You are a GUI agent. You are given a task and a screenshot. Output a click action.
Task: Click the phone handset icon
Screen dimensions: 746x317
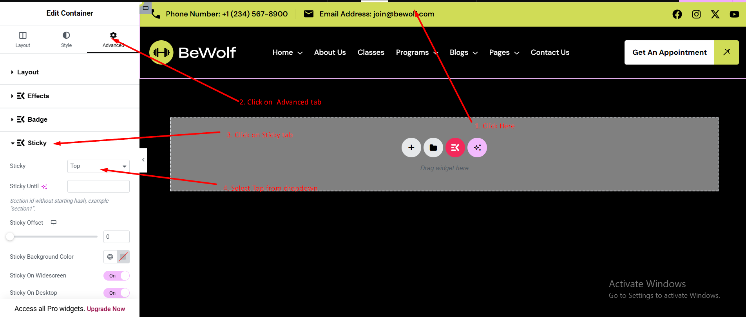pos(156,14)
